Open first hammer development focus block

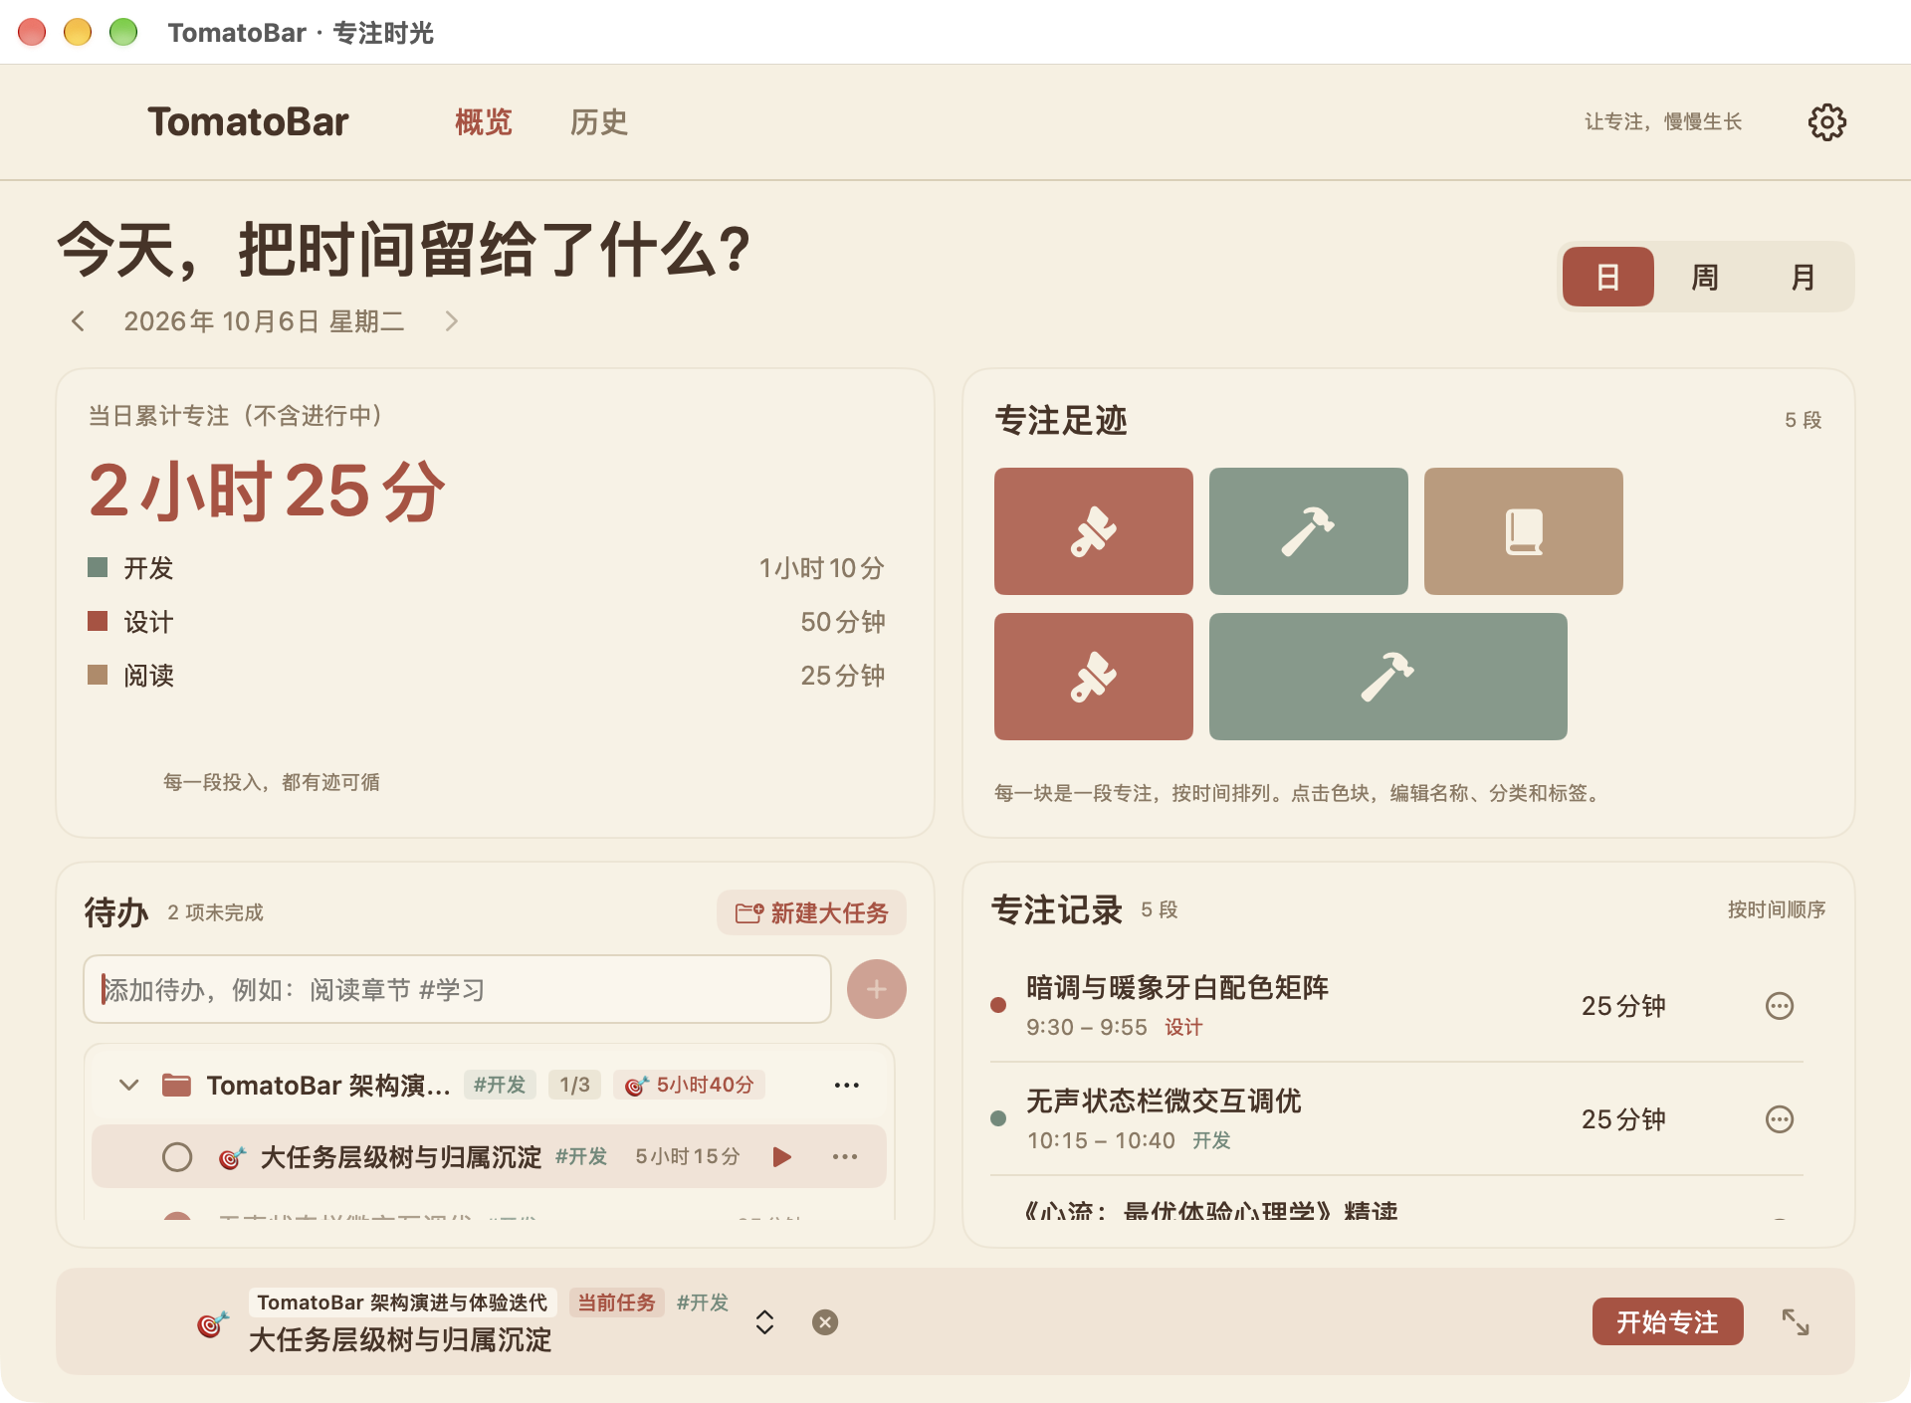pyautogui.click(x=1308, y=531)
